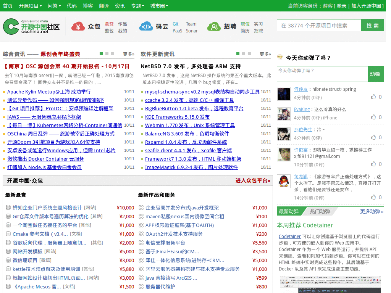Open 句龙胤's penguin avatar
This screenshot has height=293, width=391.
(283, 181)
